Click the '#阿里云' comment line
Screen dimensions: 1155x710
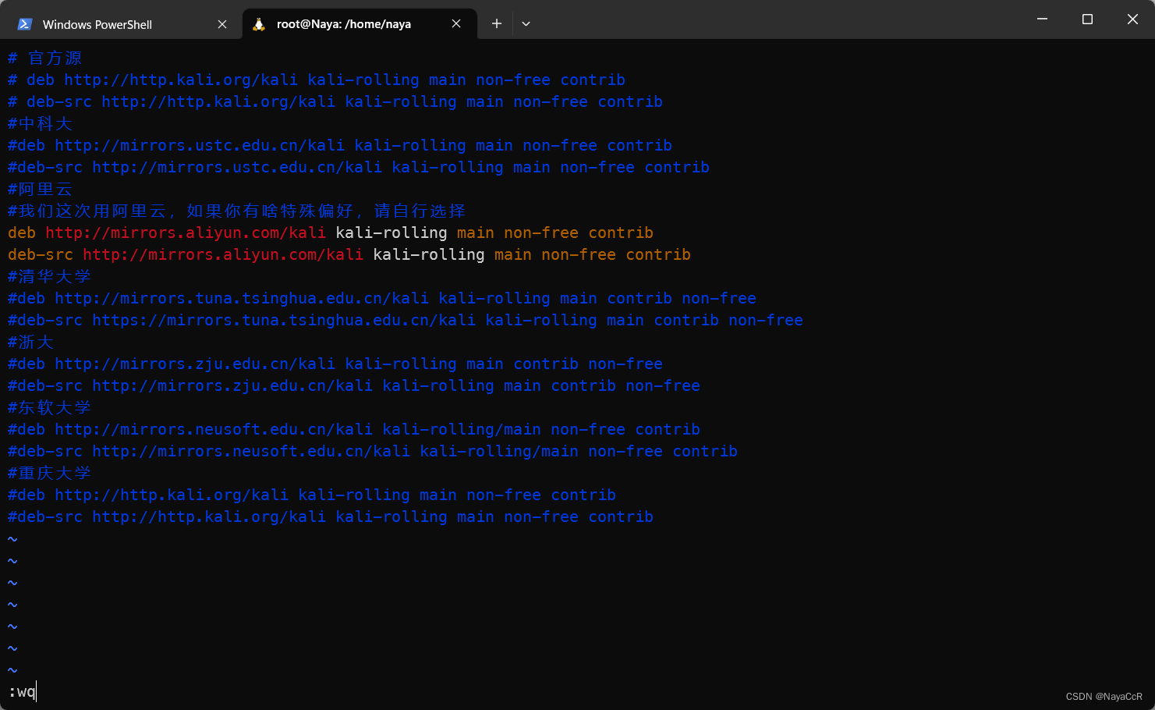point(40,189)
